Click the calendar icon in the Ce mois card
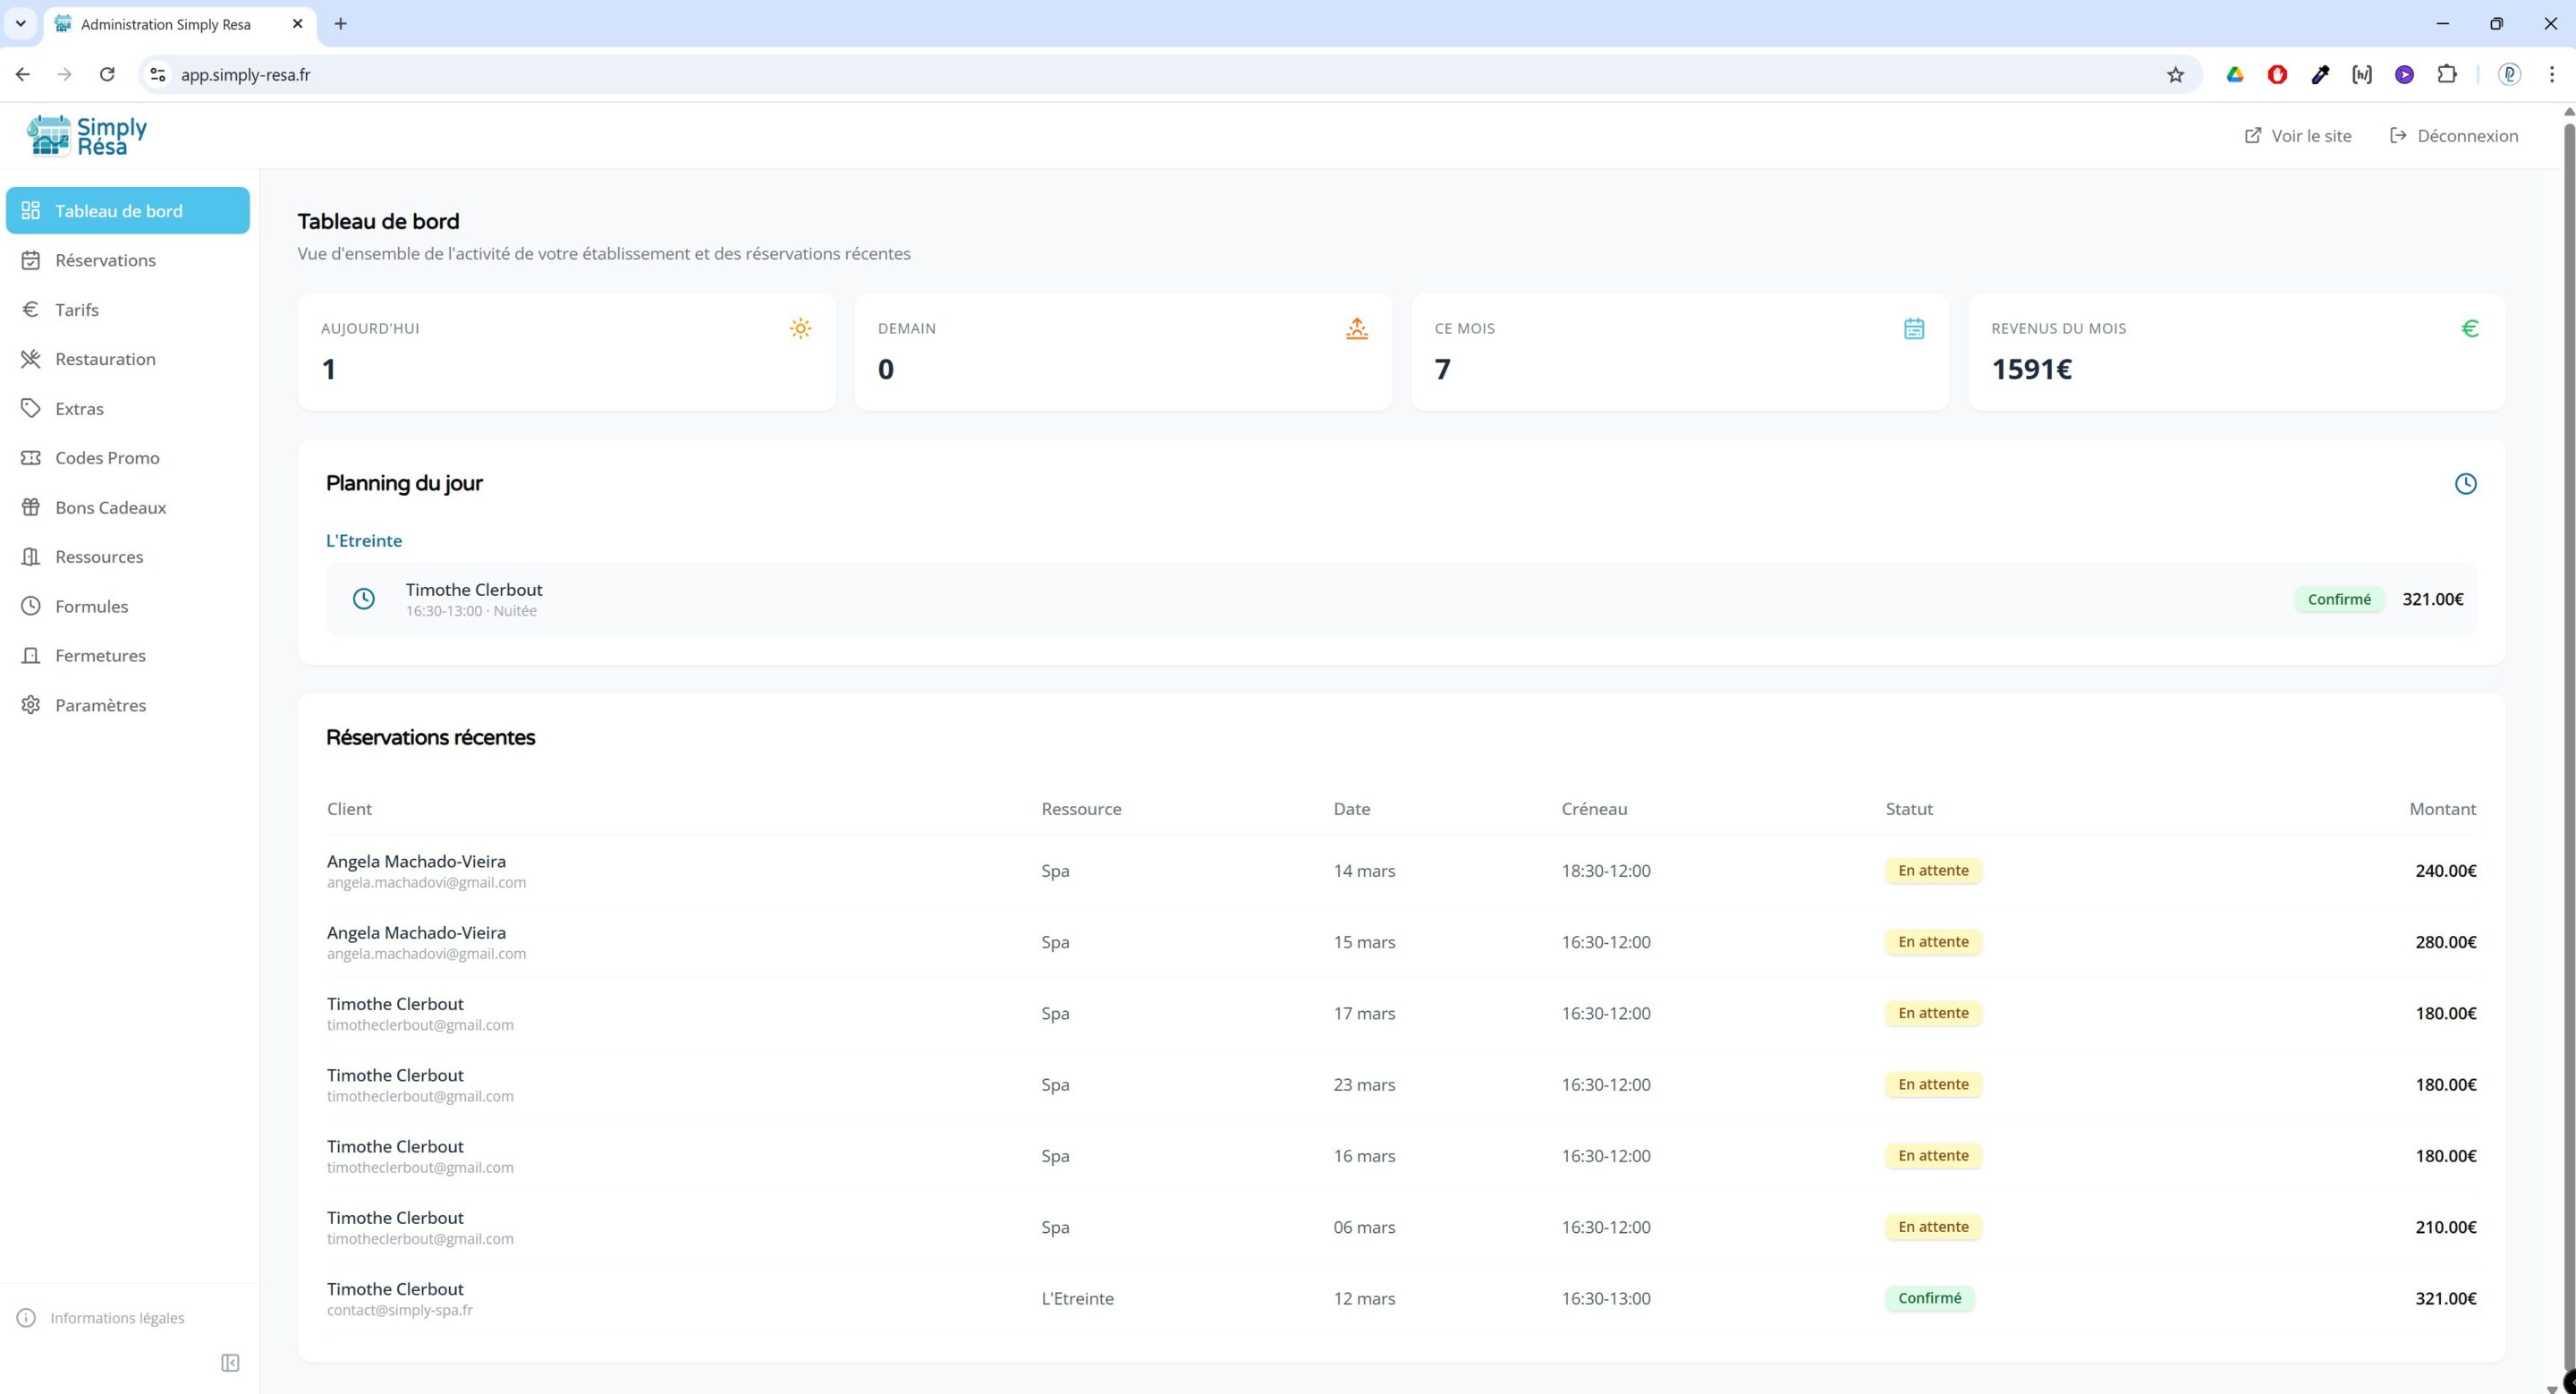Screen dimensions: 2576x1394 1913,328
